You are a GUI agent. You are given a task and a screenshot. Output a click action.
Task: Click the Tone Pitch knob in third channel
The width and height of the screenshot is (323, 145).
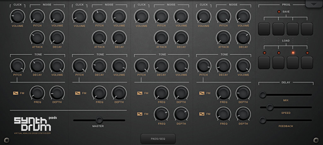pos(142,66)
